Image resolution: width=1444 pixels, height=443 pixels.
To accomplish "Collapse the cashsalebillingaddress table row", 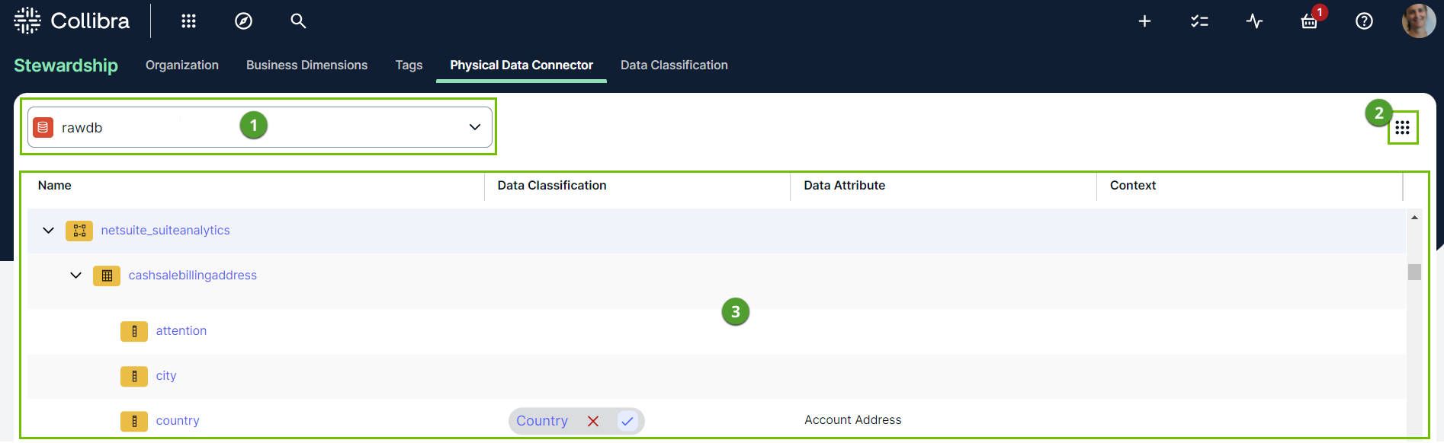I will click(x=76, y=276).
